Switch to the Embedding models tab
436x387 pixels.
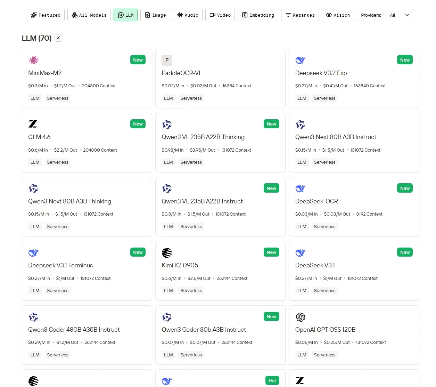258,15
